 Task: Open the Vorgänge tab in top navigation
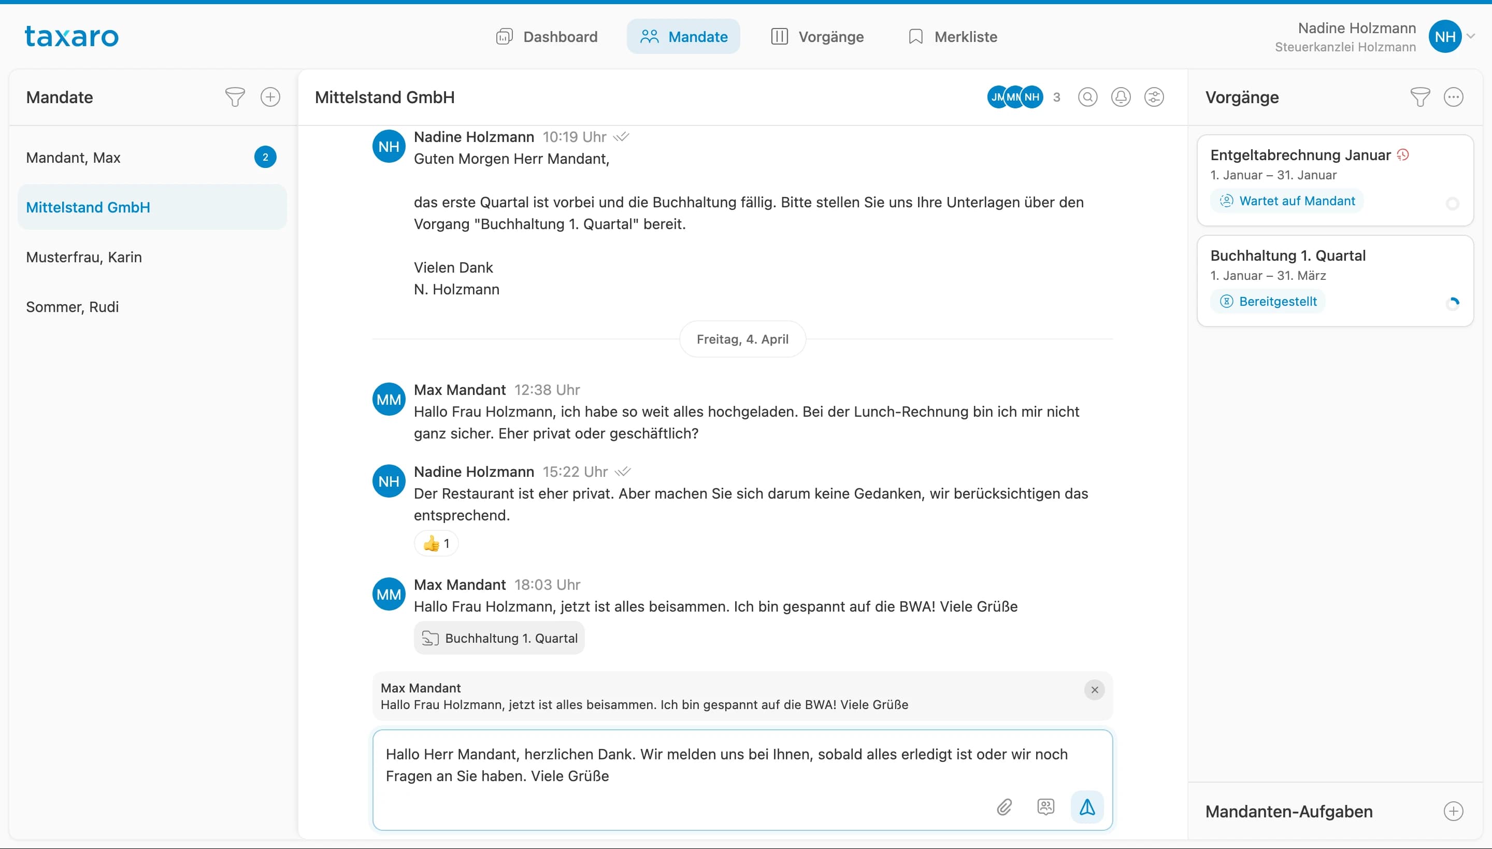(x=817, y=37)
